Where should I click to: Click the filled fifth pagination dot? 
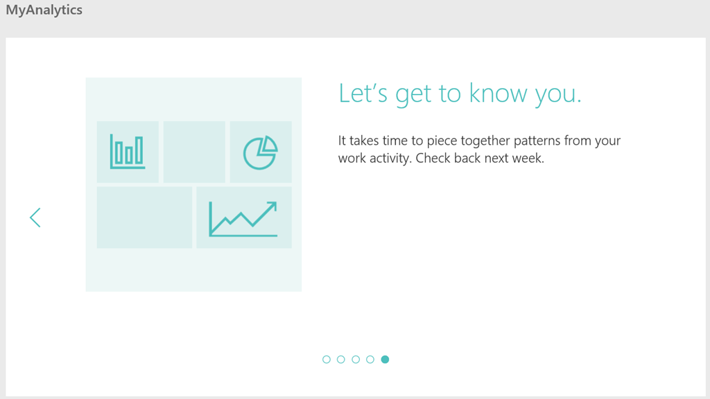(x=385, y=360)
